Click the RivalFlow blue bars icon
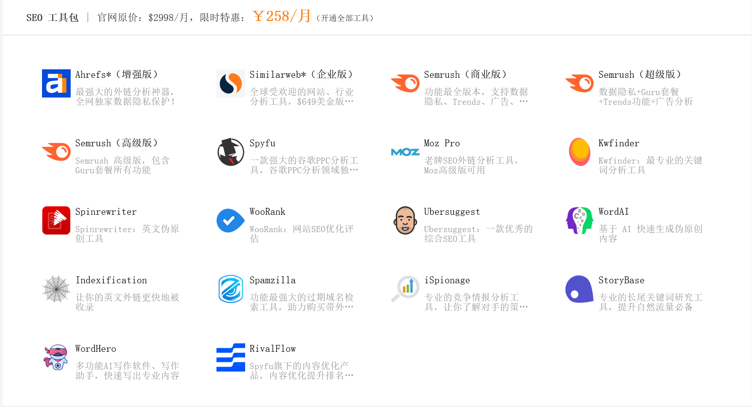This screenshot has width=752, height=407. (x=231, y=357)
